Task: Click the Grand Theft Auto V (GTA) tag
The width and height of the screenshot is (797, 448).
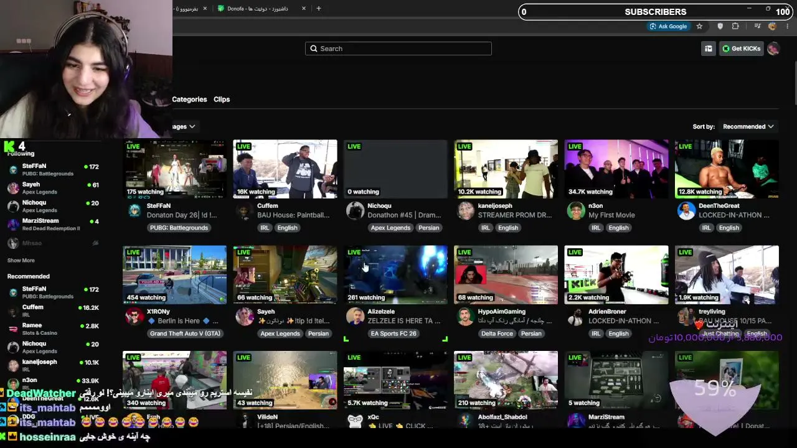Action: click(186, 334)
